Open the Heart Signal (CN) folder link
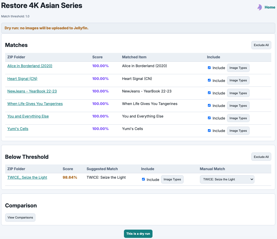277x239 pixels. pos(22,79)
